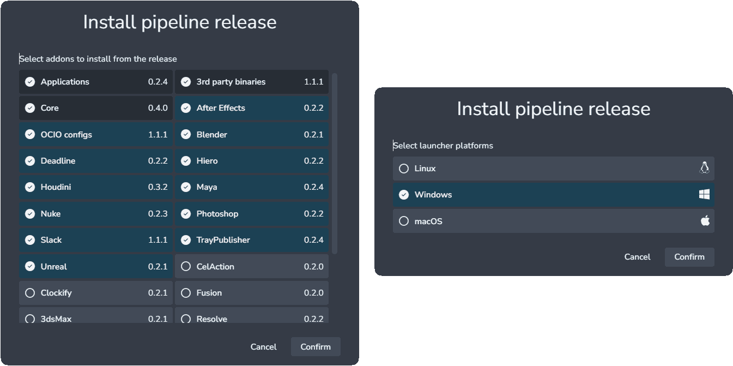Click the check icon beside Applications
Image resolution: width=733 pixels, height=366 pixels.
[x=30, y=82]
